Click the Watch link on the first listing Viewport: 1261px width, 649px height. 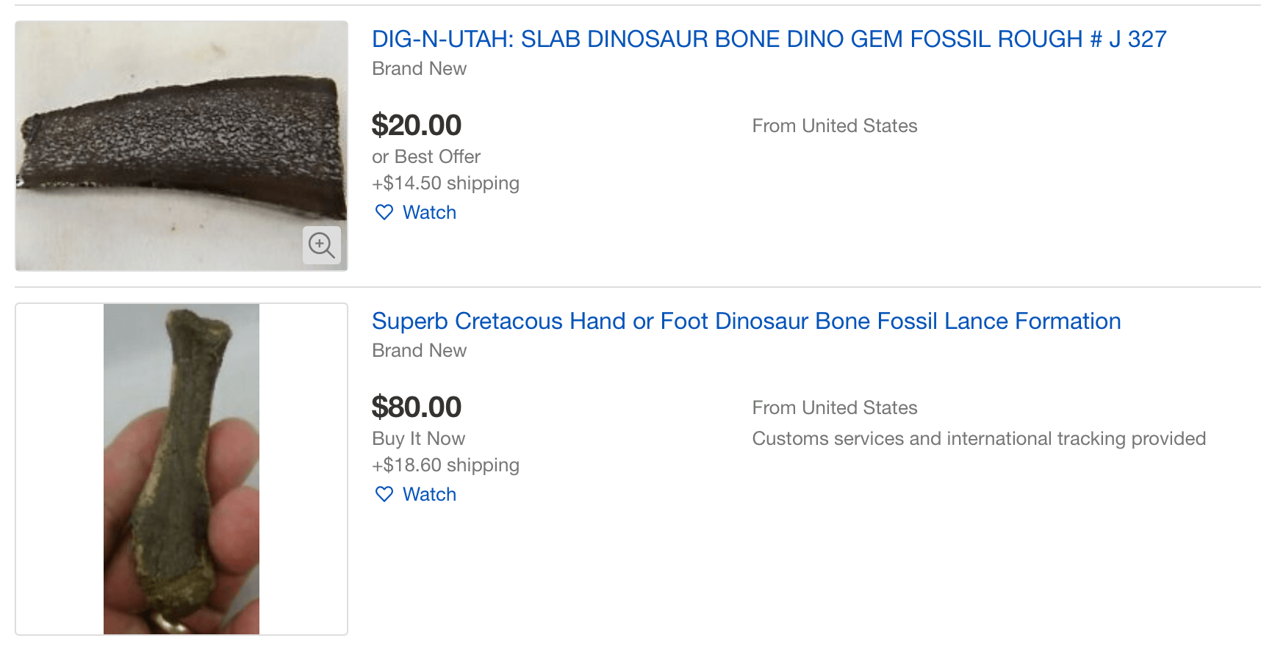click(x=429, y=212)
